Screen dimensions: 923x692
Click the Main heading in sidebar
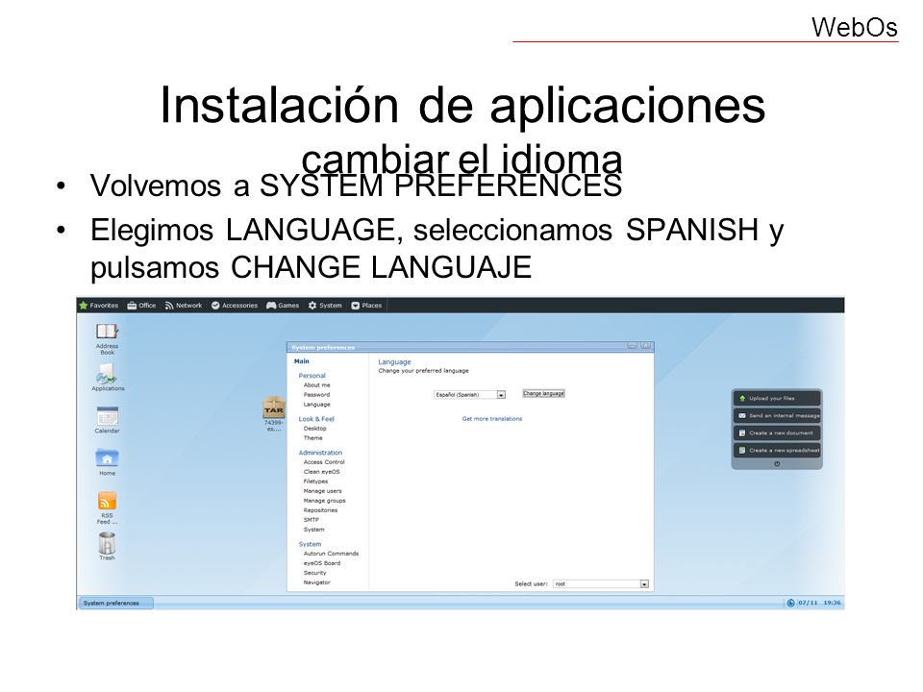pyautogui.click(x=301, y=361)
